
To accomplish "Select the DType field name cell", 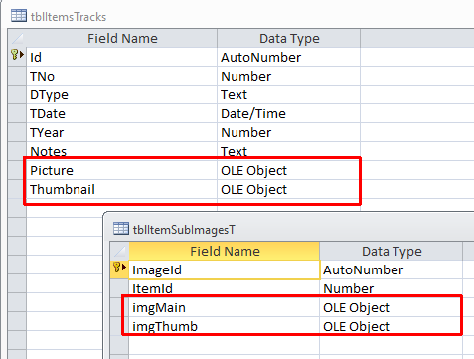I will coord(122,94).
